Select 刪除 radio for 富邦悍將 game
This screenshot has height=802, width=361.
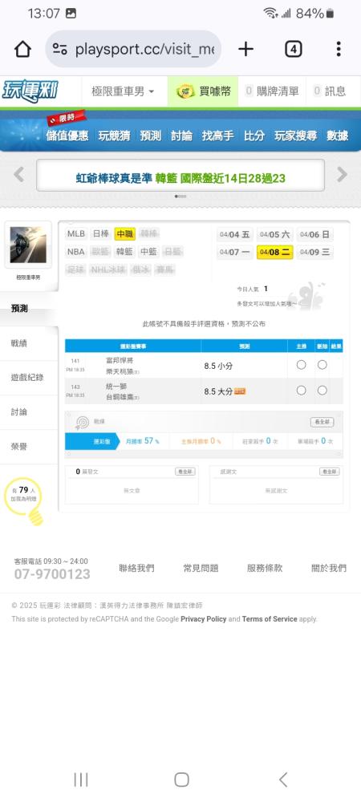click(x=322, y=365)
